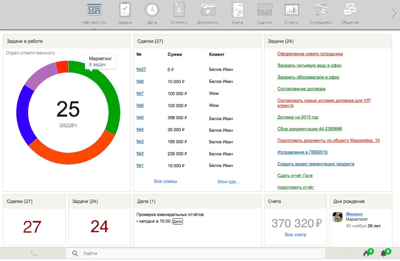Open the Сотрудники icon

(321, 10)
